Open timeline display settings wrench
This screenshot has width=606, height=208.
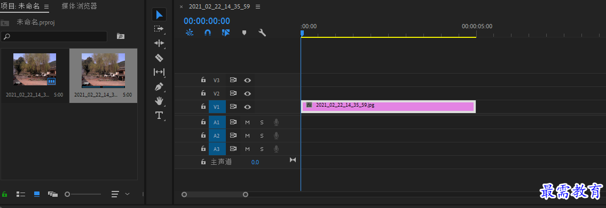[x=262, y=33]
